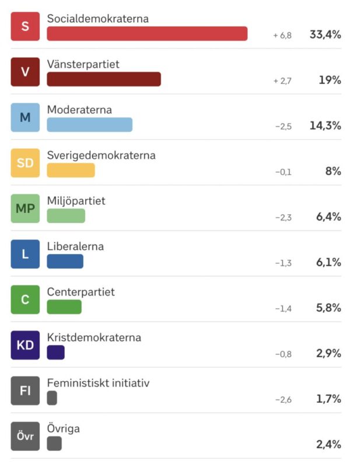Select the yellow SD party icon
Image resolution: width=358 pixels, height=467 pixels.
(x=25, y=163)
